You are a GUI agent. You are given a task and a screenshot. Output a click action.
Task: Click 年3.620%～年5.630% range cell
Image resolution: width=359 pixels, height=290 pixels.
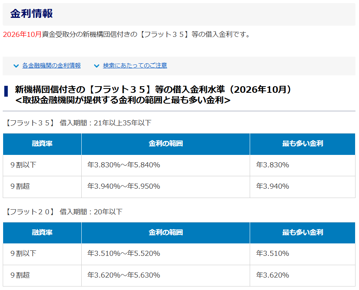pyautogui.click(x=166, y=275)
